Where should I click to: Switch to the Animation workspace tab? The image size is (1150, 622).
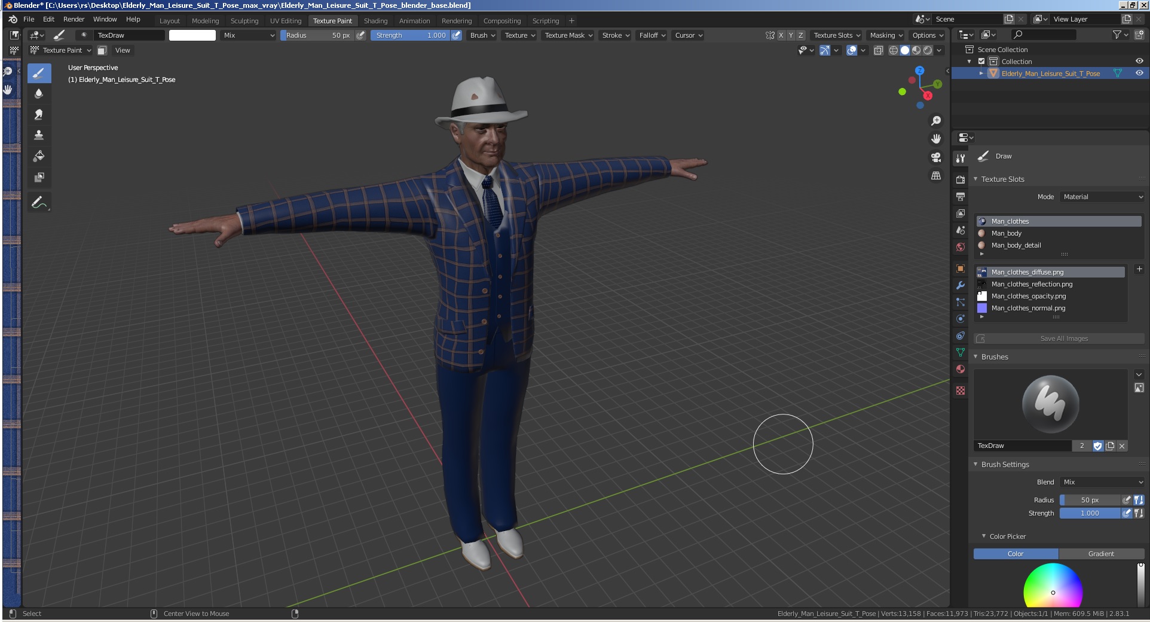click(414, 21)
